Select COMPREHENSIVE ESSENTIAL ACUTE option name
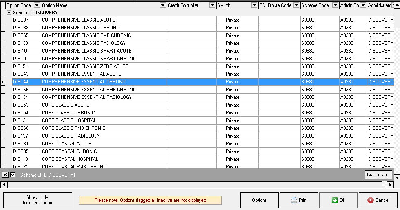 click(104, 74)
